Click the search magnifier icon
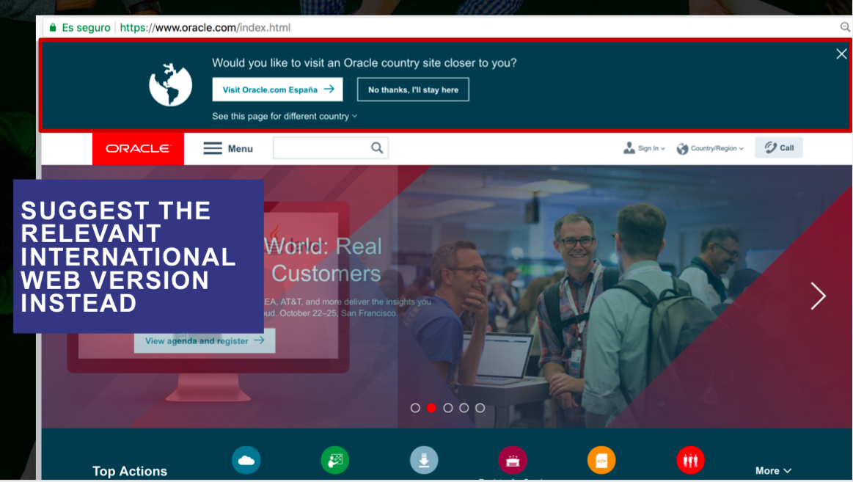The width and height of the screenshot is (853, 482). [377, 148]
